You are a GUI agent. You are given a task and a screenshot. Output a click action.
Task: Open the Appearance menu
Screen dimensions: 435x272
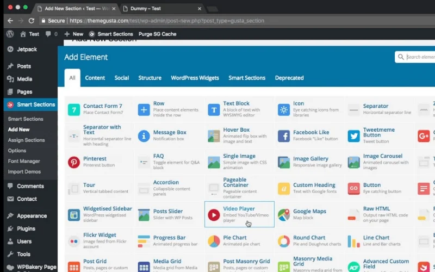pyautogui.click(x=31, y=215)
